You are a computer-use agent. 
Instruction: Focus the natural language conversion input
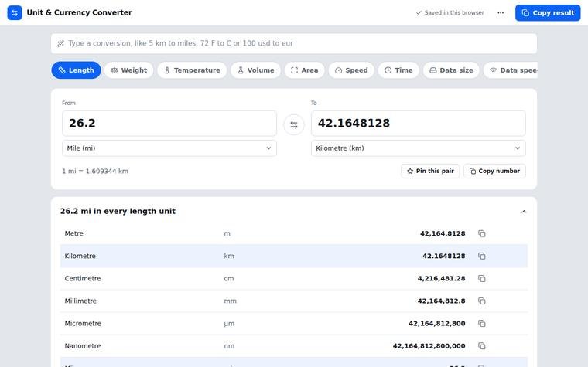(294, 43)
